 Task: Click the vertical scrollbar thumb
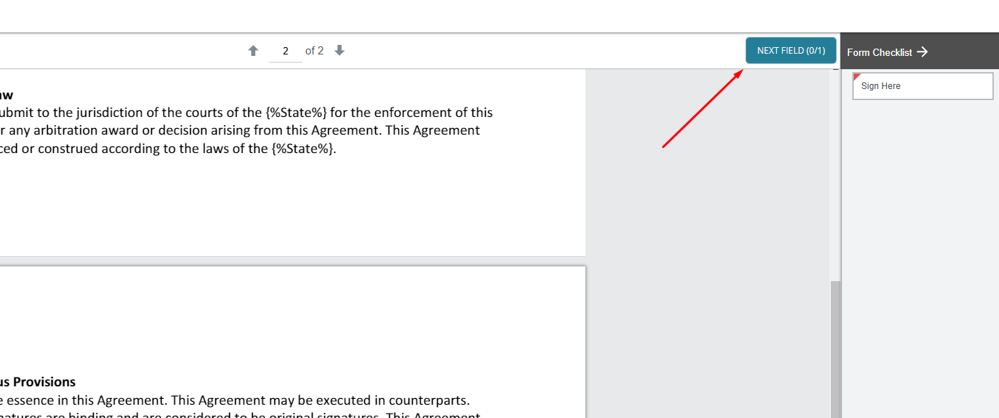pyautogui.click(x=835, y=349)
